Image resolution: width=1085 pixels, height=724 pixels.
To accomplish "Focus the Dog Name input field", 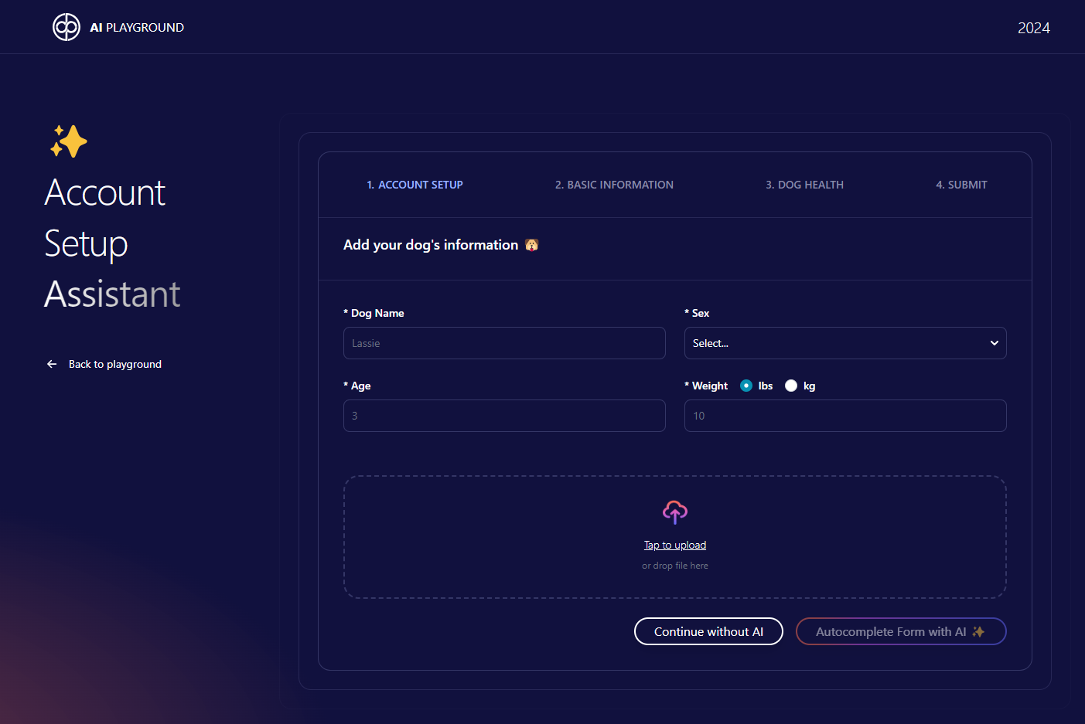I will pyautogui.click(x=504, y=343).
